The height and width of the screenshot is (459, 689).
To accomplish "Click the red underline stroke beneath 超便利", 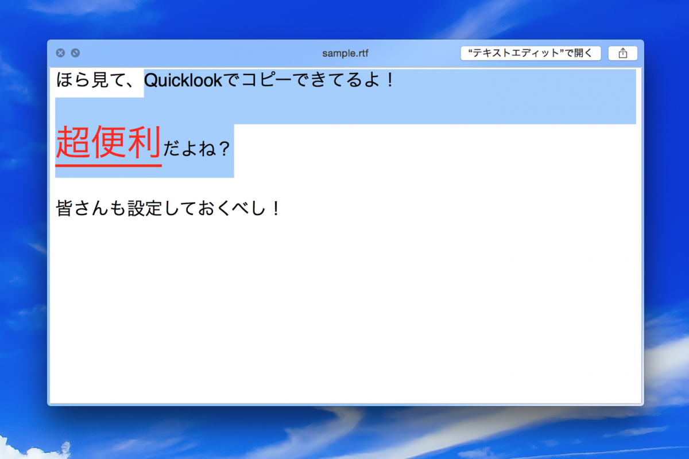I will [x=109, y=165].
